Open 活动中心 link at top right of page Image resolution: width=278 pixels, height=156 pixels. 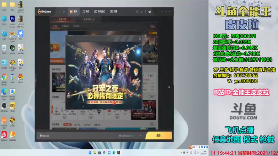(153, 26)
